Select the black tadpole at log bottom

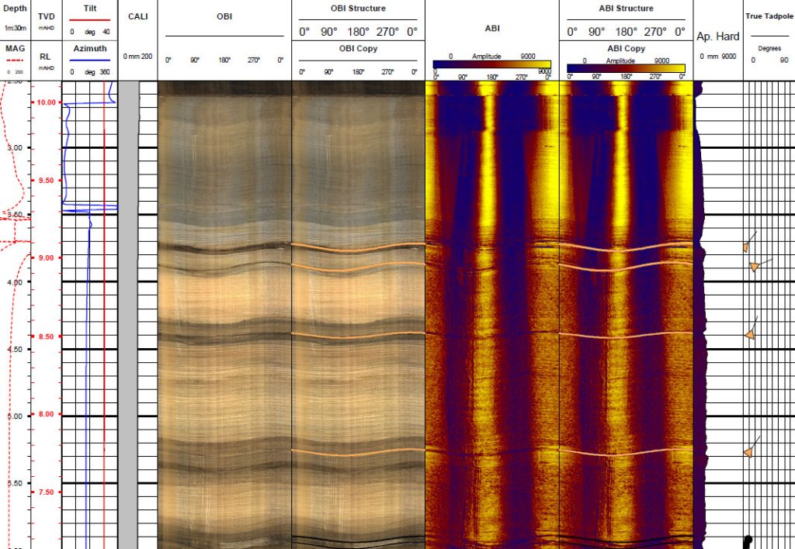748,540
